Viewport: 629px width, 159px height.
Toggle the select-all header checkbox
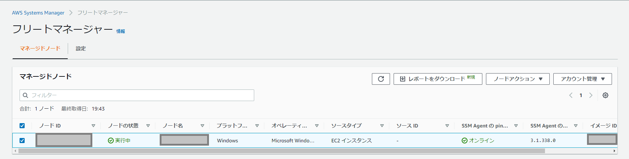tap(22, 126)
